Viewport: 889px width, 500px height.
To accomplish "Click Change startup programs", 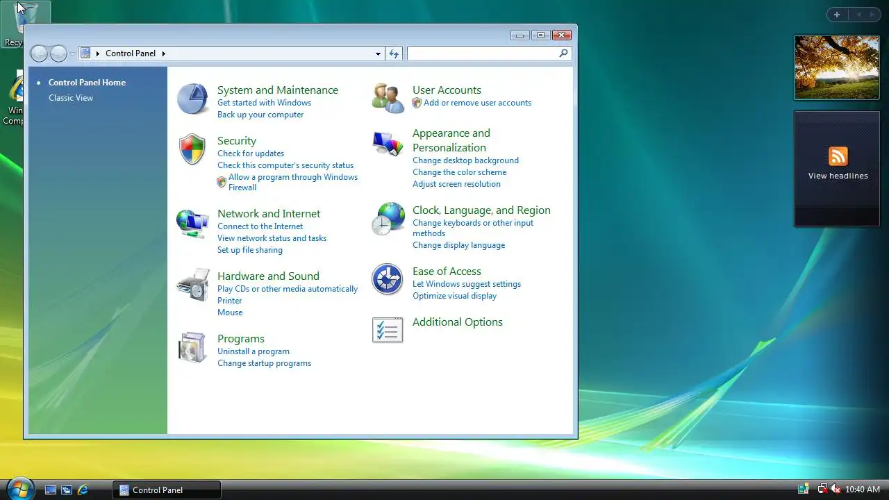I will 264,363.
